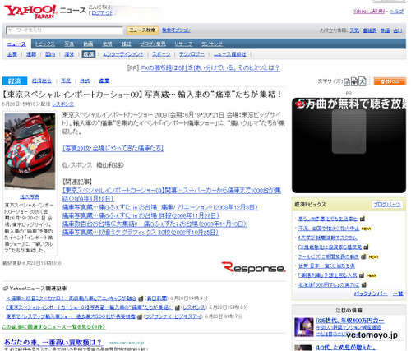411x351 pixels.
Task: Go to エンターテインメント category
Action: tap(123, 54)
